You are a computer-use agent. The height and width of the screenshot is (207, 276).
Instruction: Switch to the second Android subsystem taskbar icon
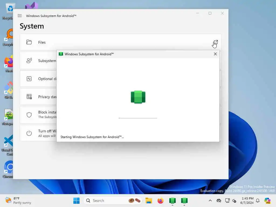tap(184, 201)
